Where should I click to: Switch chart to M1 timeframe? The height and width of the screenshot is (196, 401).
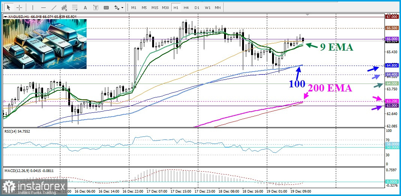click(x=134, y=7)
